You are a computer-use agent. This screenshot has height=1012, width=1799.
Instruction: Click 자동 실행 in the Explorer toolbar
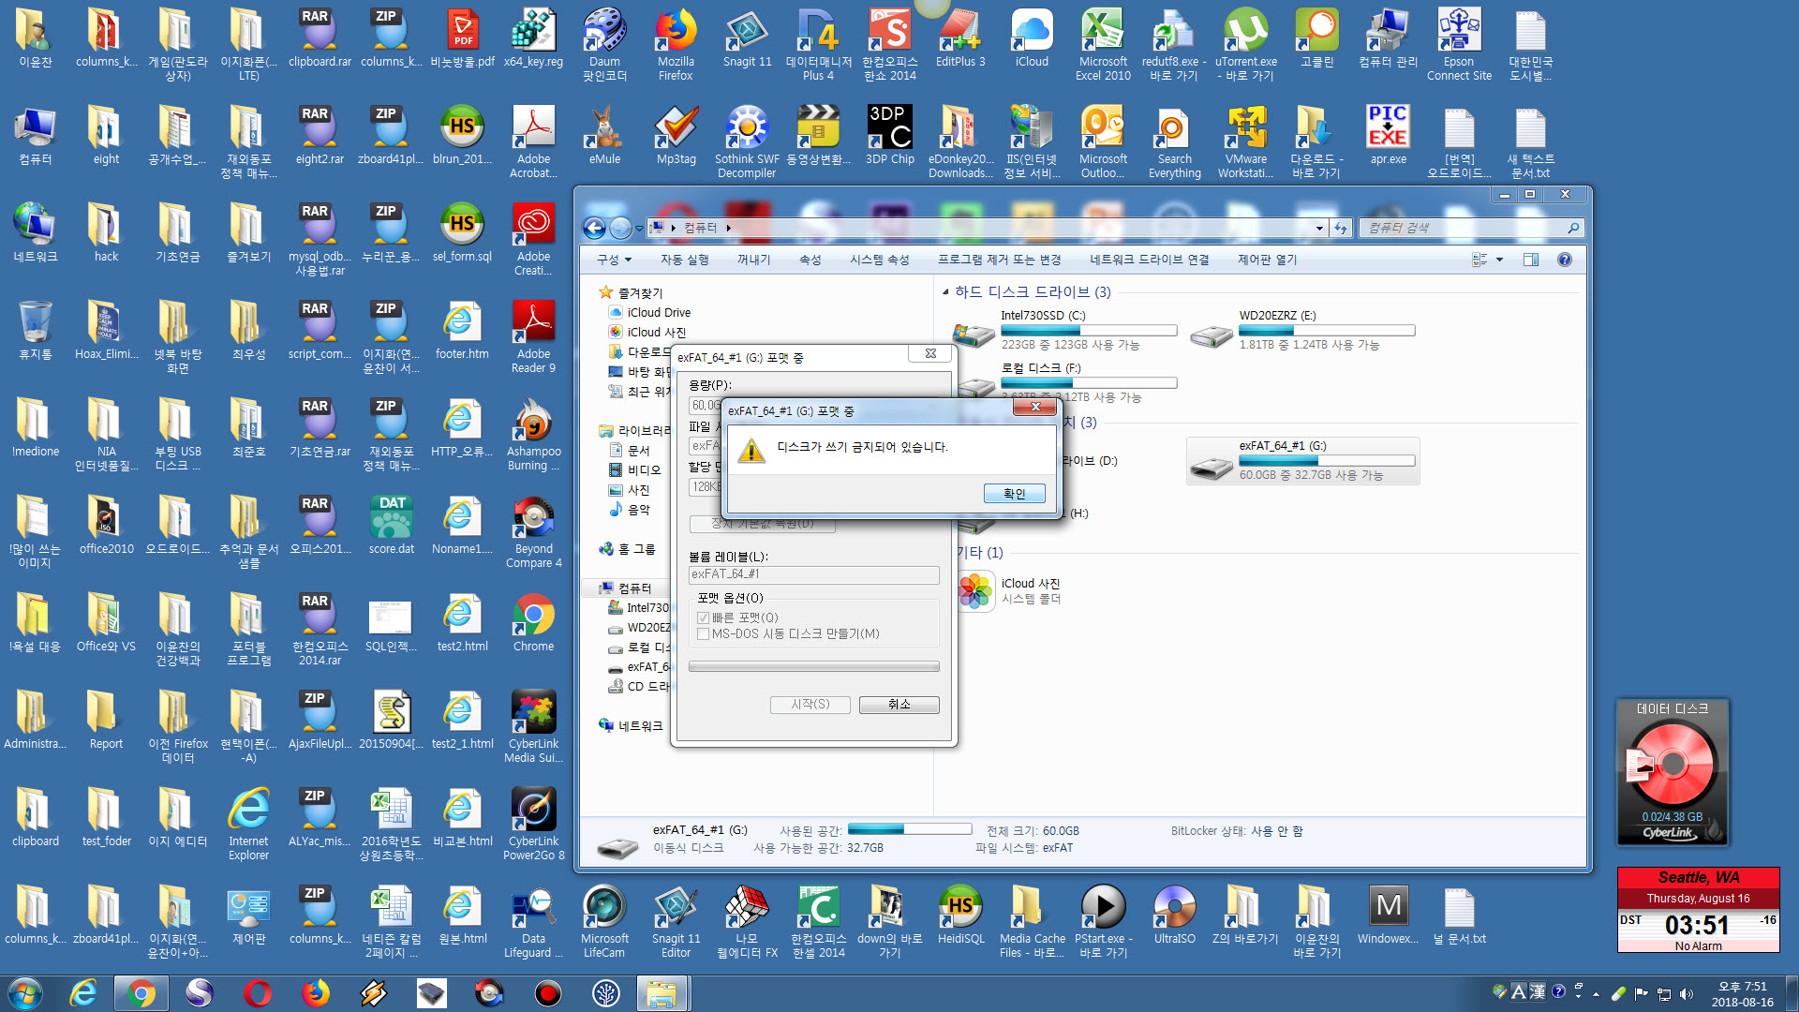tap(685, 260)
